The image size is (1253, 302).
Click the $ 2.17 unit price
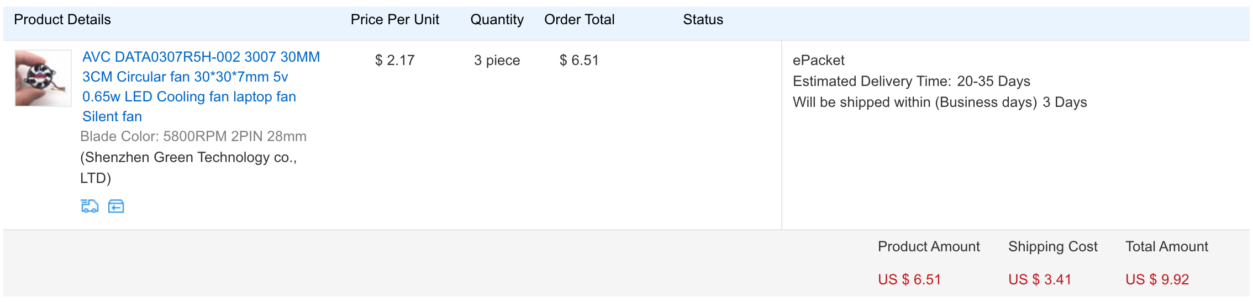tap(394, 60)
